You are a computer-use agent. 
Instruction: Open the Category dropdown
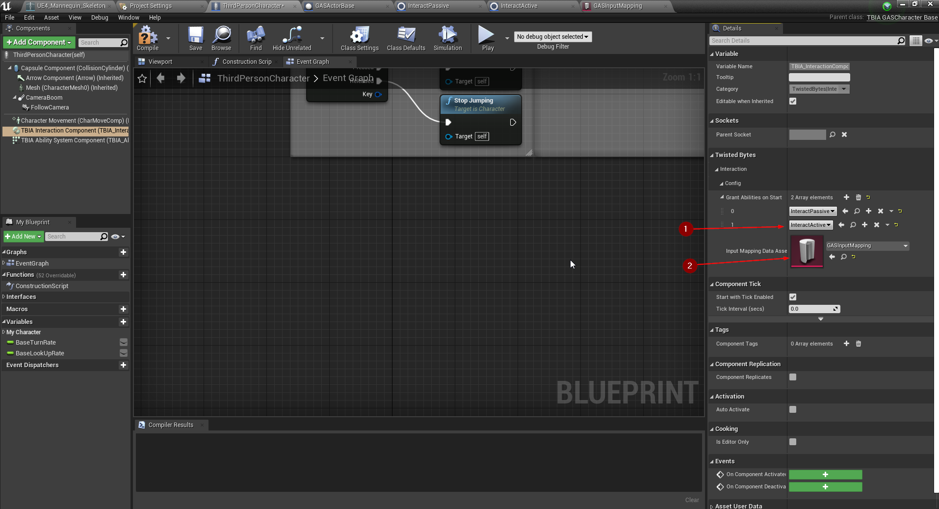pos(819,89)
